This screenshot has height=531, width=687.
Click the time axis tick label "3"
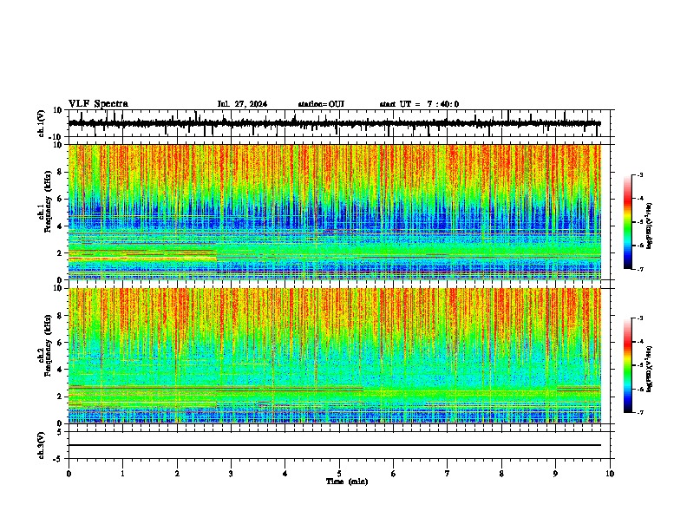click(231, 474)
